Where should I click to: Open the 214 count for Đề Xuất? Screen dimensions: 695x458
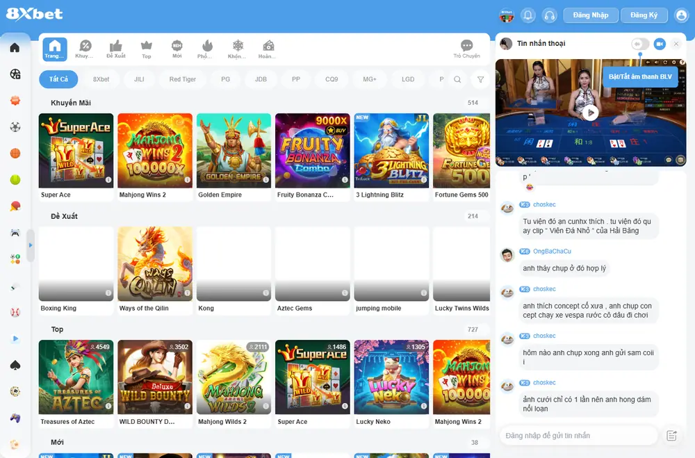pyautogui.click(x=473, y=216)
